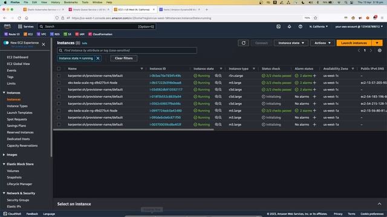Image resolution: width=387 pixels, height=217 pixels.
Task: Sort by the Name column arrow
Action: 141,69
